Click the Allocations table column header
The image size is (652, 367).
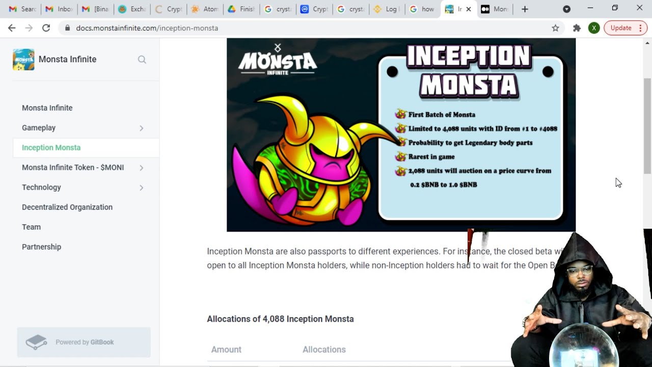tap(324, 350)
